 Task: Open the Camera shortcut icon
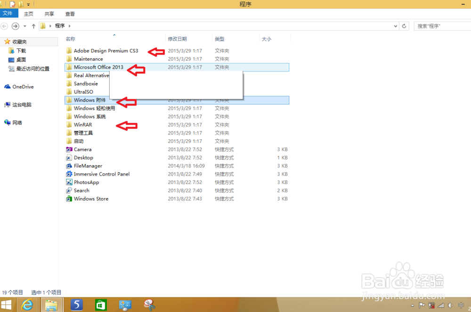tap(69, 149)
